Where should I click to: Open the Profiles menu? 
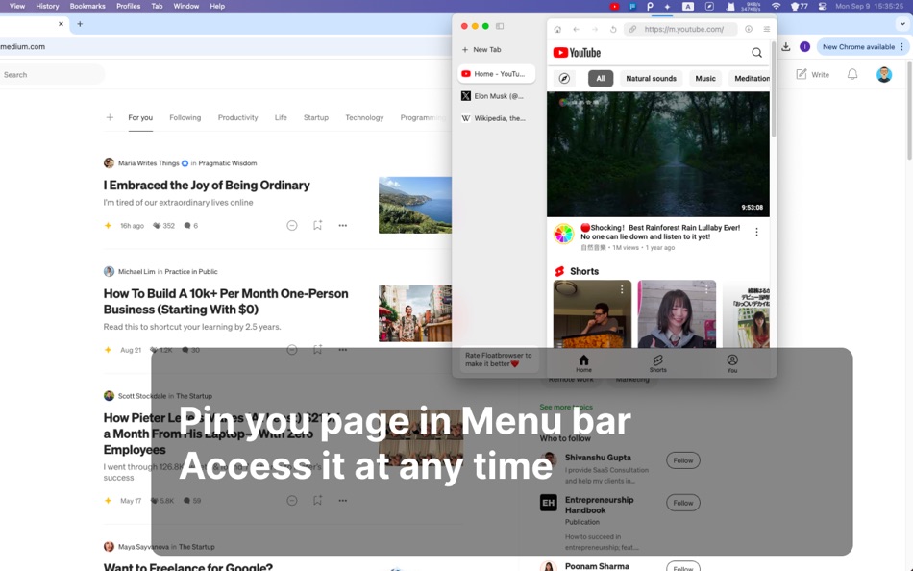(x=128, y=7)
